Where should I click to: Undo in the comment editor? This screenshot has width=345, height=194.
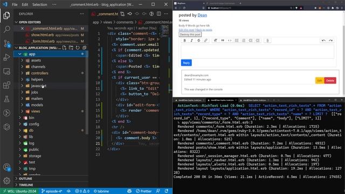pos(323,40)
